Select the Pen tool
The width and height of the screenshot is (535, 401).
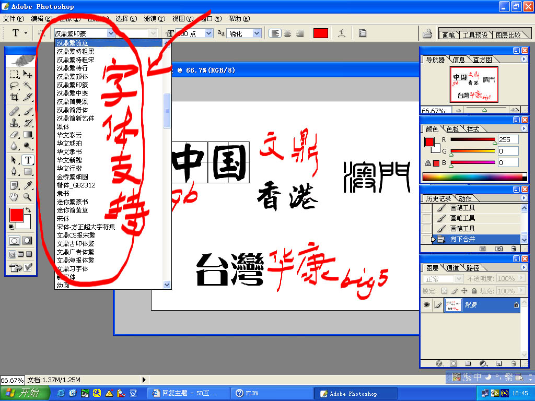(14, 171)
